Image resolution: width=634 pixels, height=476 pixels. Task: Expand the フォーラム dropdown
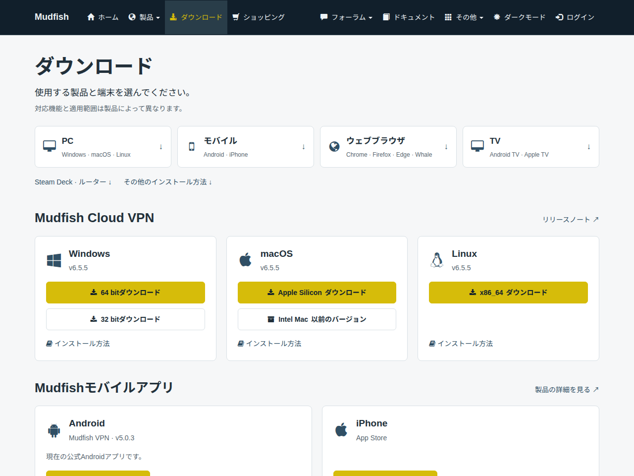coord(346,17)
